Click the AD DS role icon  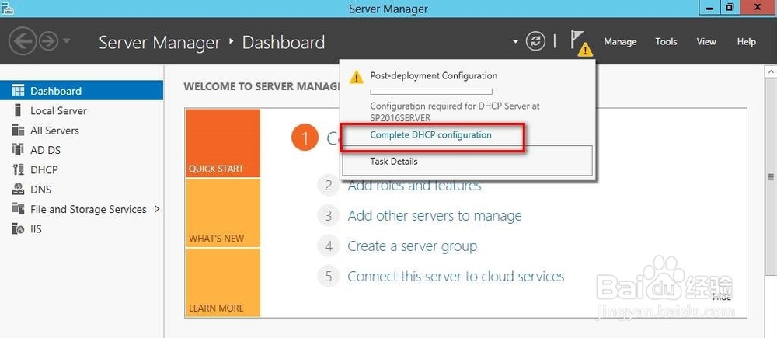tap(18, 150)
